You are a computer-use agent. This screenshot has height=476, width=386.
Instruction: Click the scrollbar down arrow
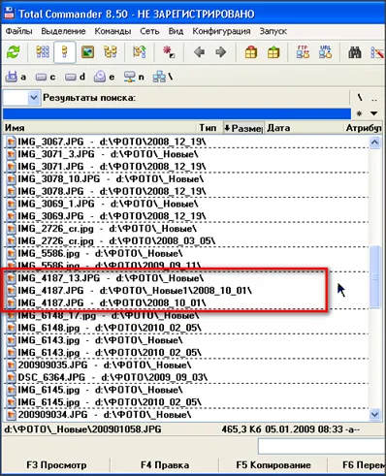[x=374, y=414]
